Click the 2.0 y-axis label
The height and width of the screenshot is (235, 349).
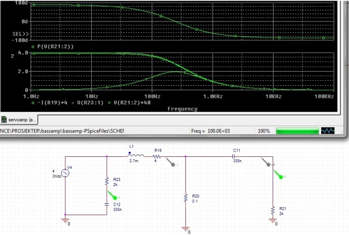[x=23, y=72]
